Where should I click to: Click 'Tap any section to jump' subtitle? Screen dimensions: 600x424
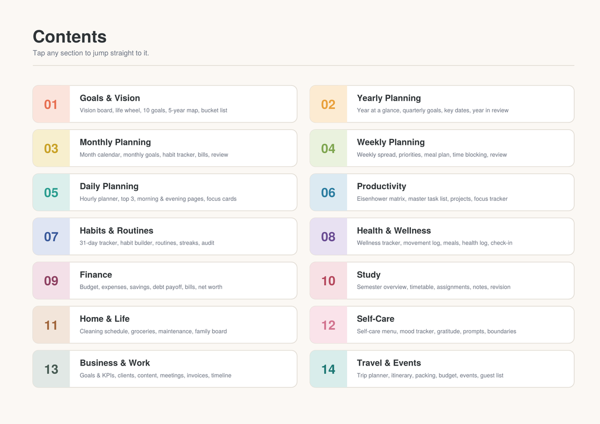(91, 53)
